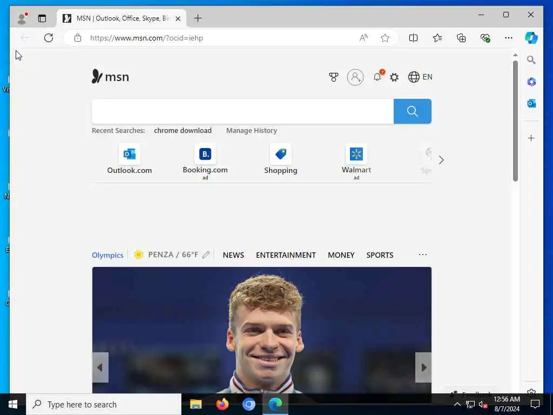Open Edge Settings and more menu
This screenshot has height=415, width=553.
click(x=508, y=38)
